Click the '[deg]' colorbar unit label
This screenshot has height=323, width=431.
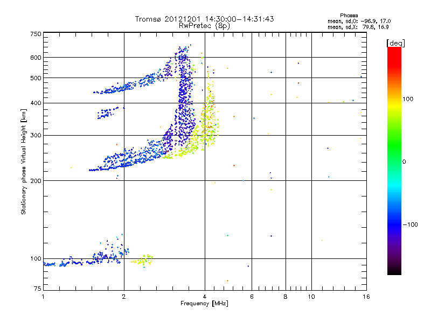click(x=395, y=43)
